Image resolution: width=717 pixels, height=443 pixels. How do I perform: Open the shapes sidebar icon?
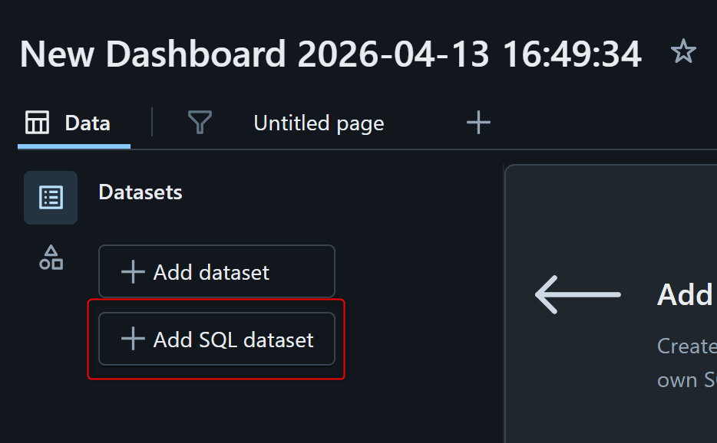click(x=51, y=258)
